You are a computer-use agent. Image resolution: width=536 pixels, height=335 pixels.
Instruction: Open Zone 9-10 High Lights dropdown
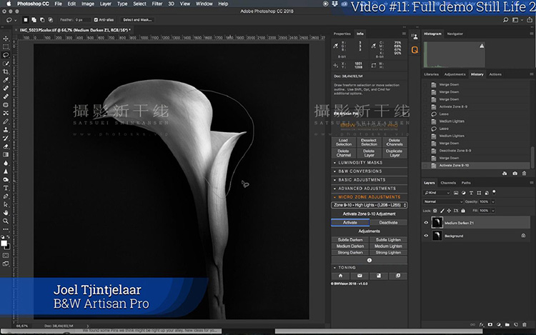click(x=369, y=205)
